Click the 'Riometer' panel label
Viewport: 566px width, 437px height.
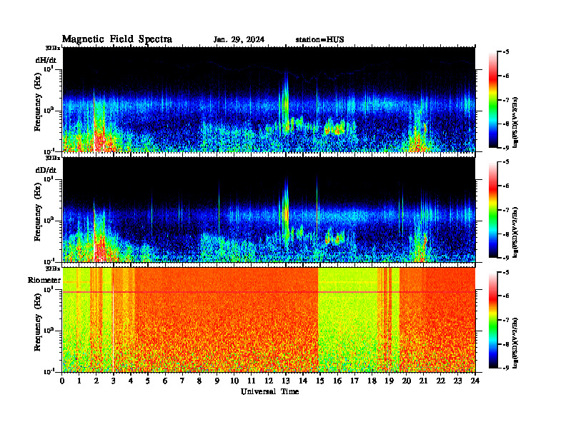pos(44,280)
